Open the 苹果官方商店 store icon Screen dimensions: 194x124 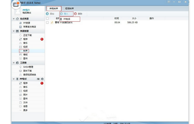point(20,27)
